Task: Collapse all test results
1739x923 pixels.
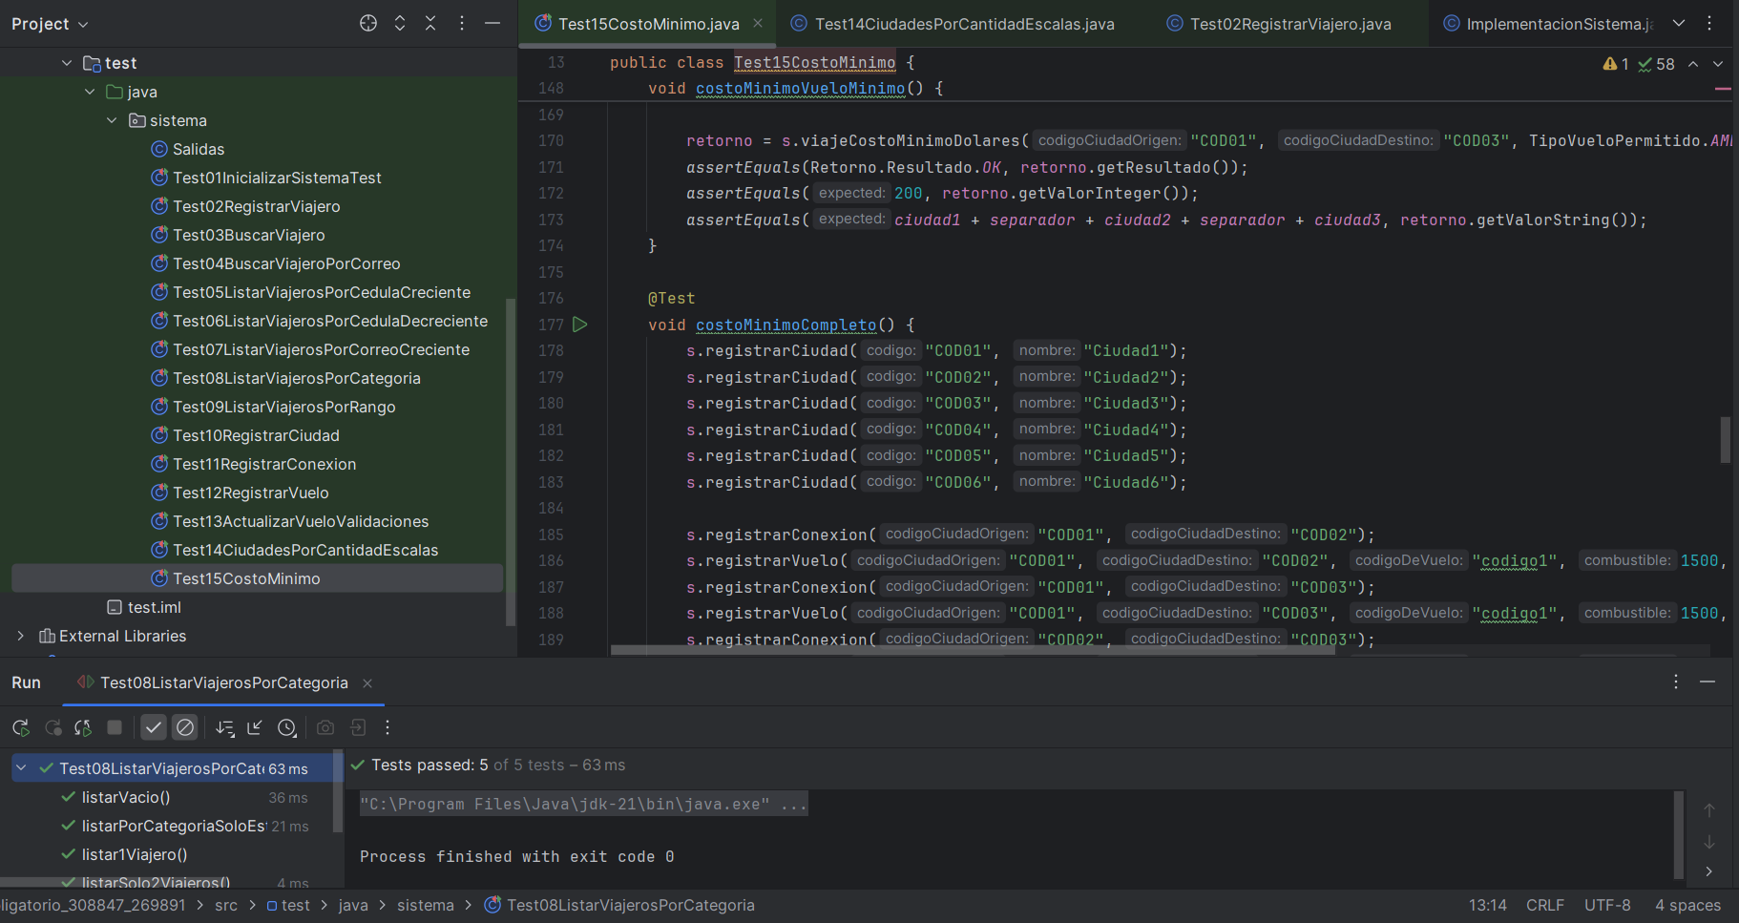Action: [255, 727]
